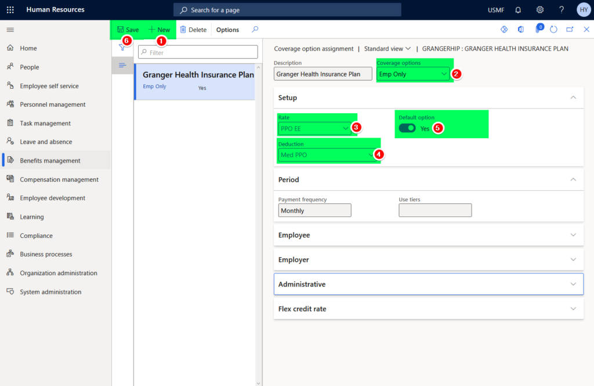Click the New button

tap(160, 30)
